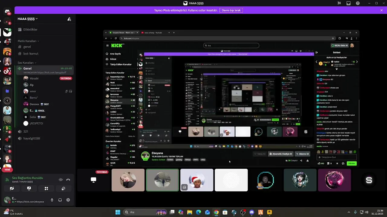This screenshot has width=387, height=217.
Task: Open Discord from the Windows taskbar
Action: click(x=252, y=212)
